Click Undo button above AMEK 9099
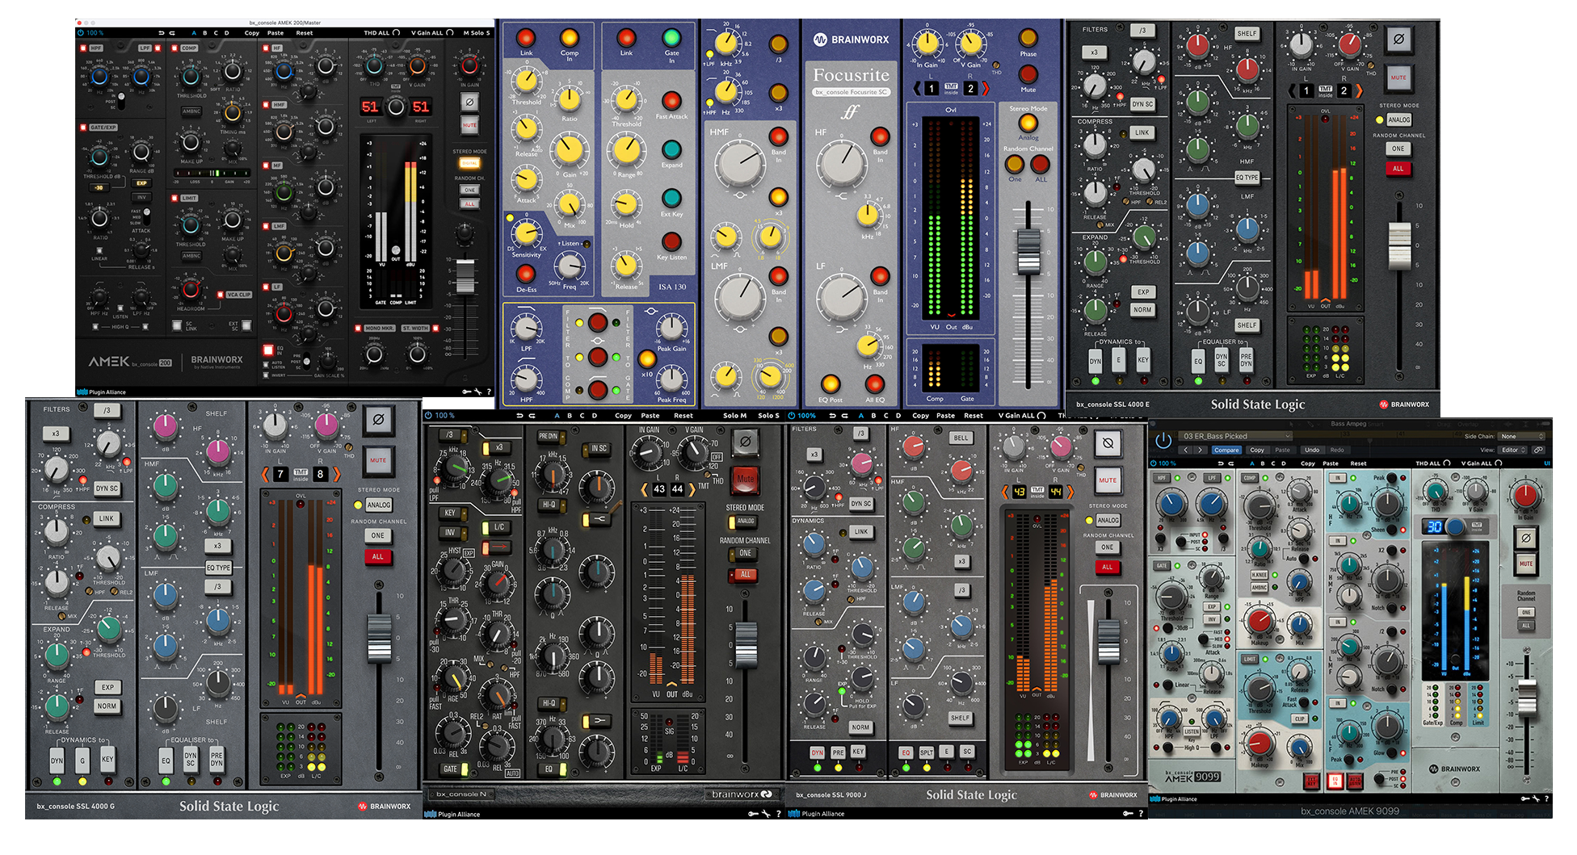Image resolution: width=1577 pixels, height=855 pixels. (x=1312, y=450)
